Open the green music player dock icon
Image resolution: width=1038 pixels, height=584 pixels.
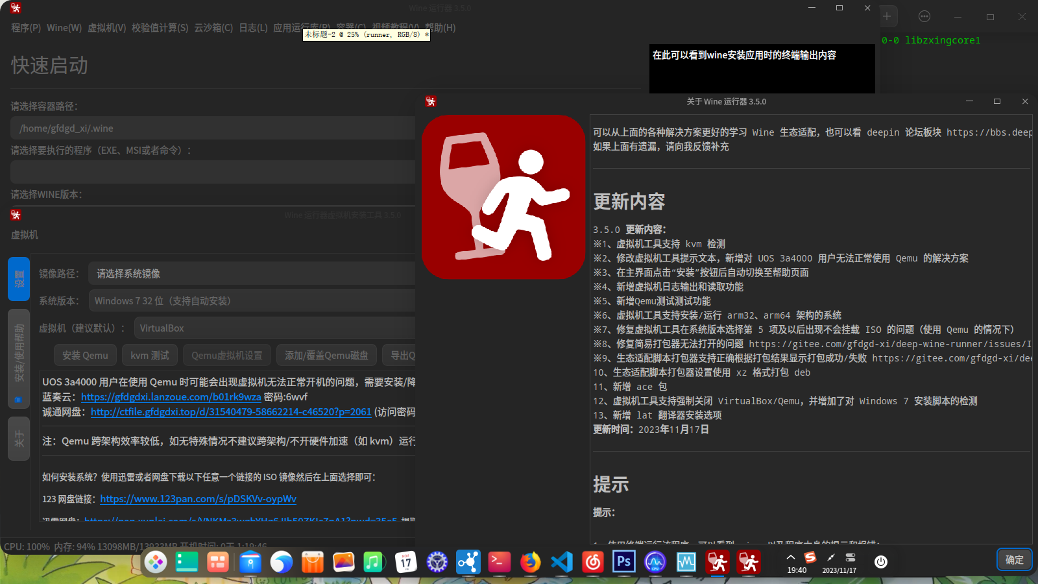(374, 562)
